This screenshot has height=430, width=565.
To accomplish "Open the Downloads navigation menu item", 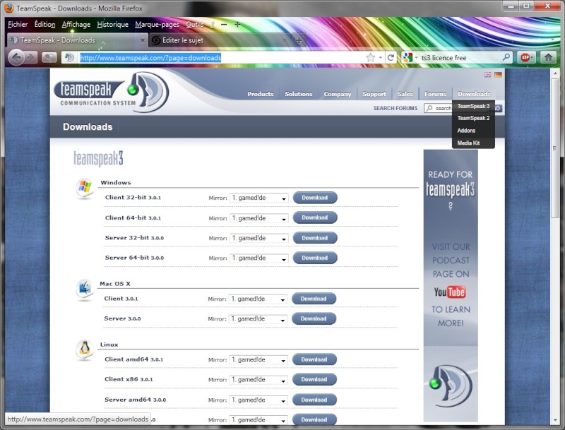I will click(474, 94).
